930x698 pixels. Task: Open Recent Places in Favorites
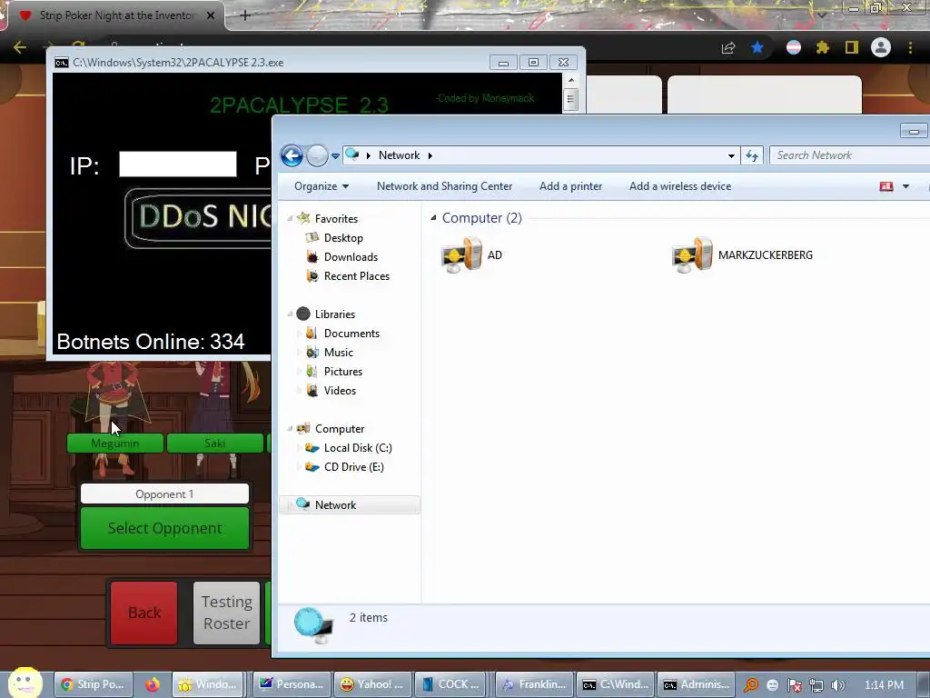356,276
